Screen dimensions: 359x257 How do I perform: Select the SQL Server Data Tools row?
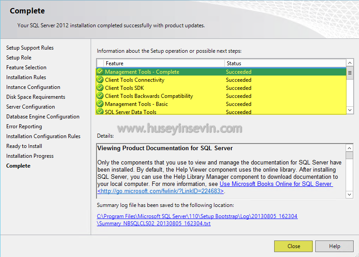click(x=221, y=111)
